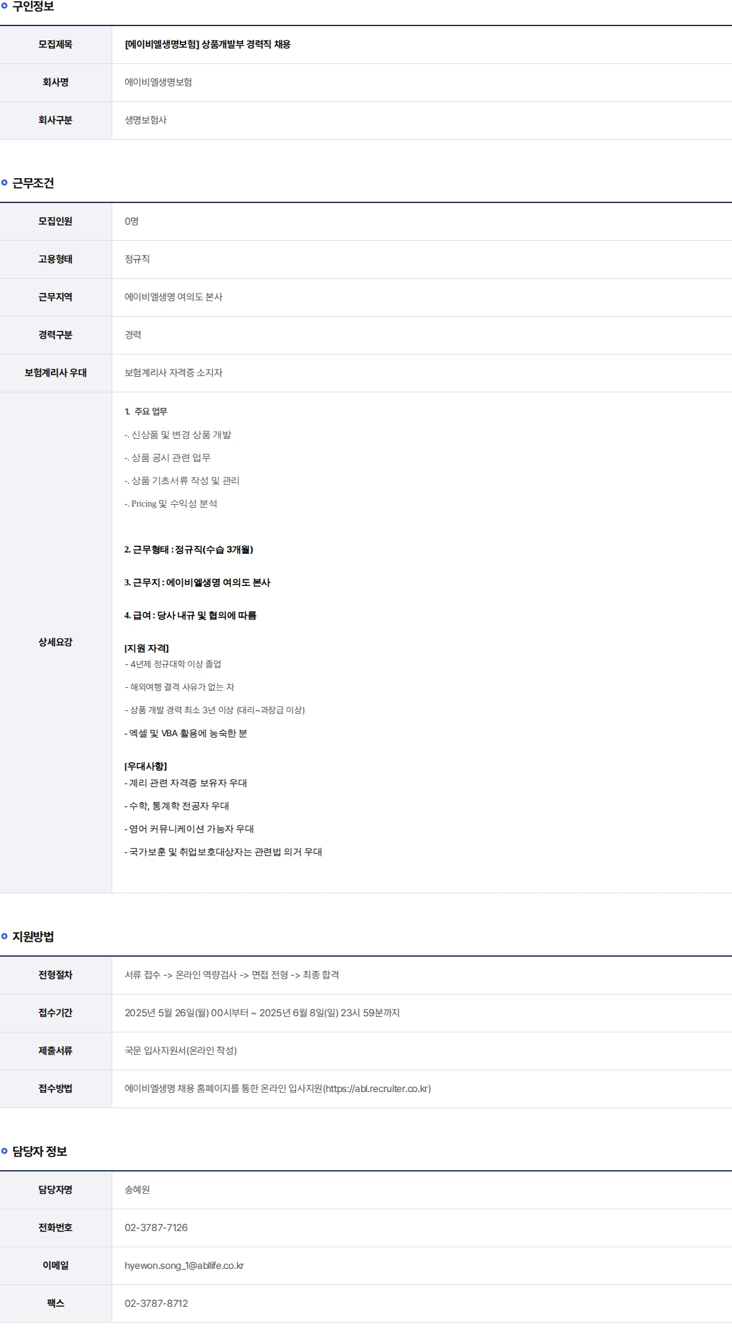732x1331 pixels.
Task: Click company name 에이비엘생명보험 value
Action: click(158, 83)
